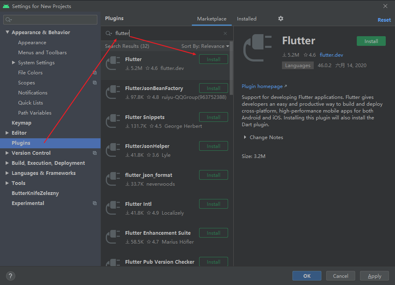Screen dimensions: 395x285
Task: Click the Flutter Intl plugin icon
Action: [x=113, y=208]
